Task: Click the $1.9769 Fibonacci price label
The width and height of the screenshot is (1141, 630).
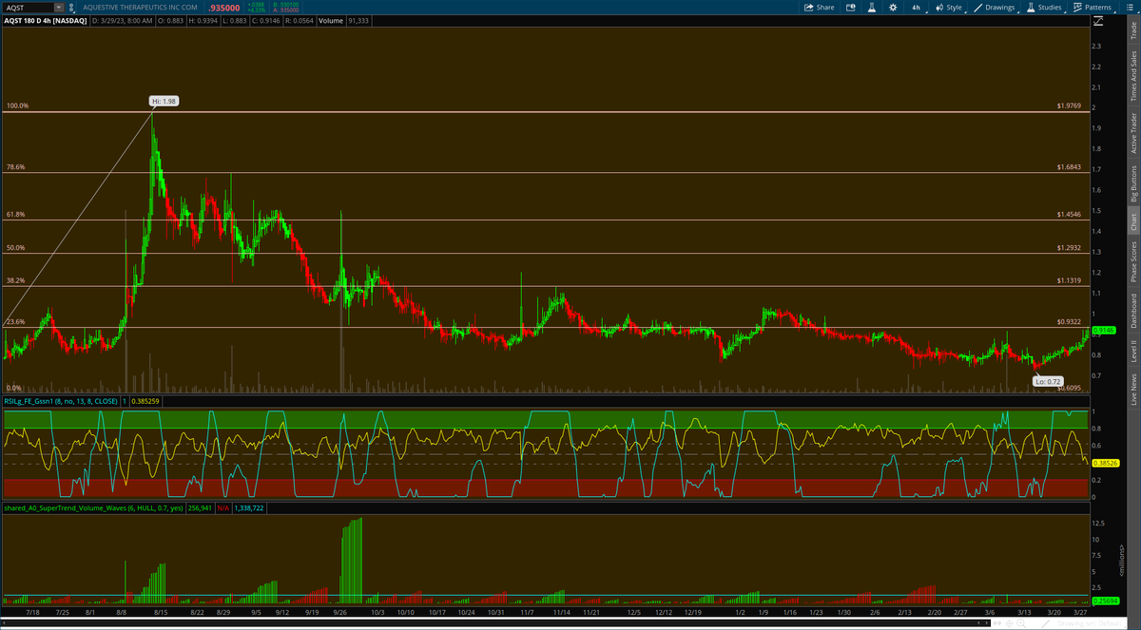Action: click(x=1069, y=106)
